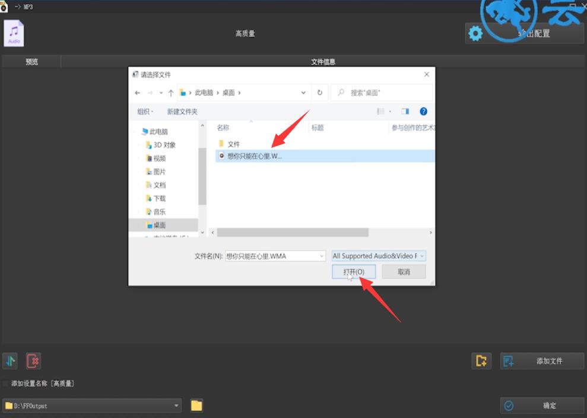587x418 pixels.
Task: Open the yellow output folder icon
Action: pos(196,406)
